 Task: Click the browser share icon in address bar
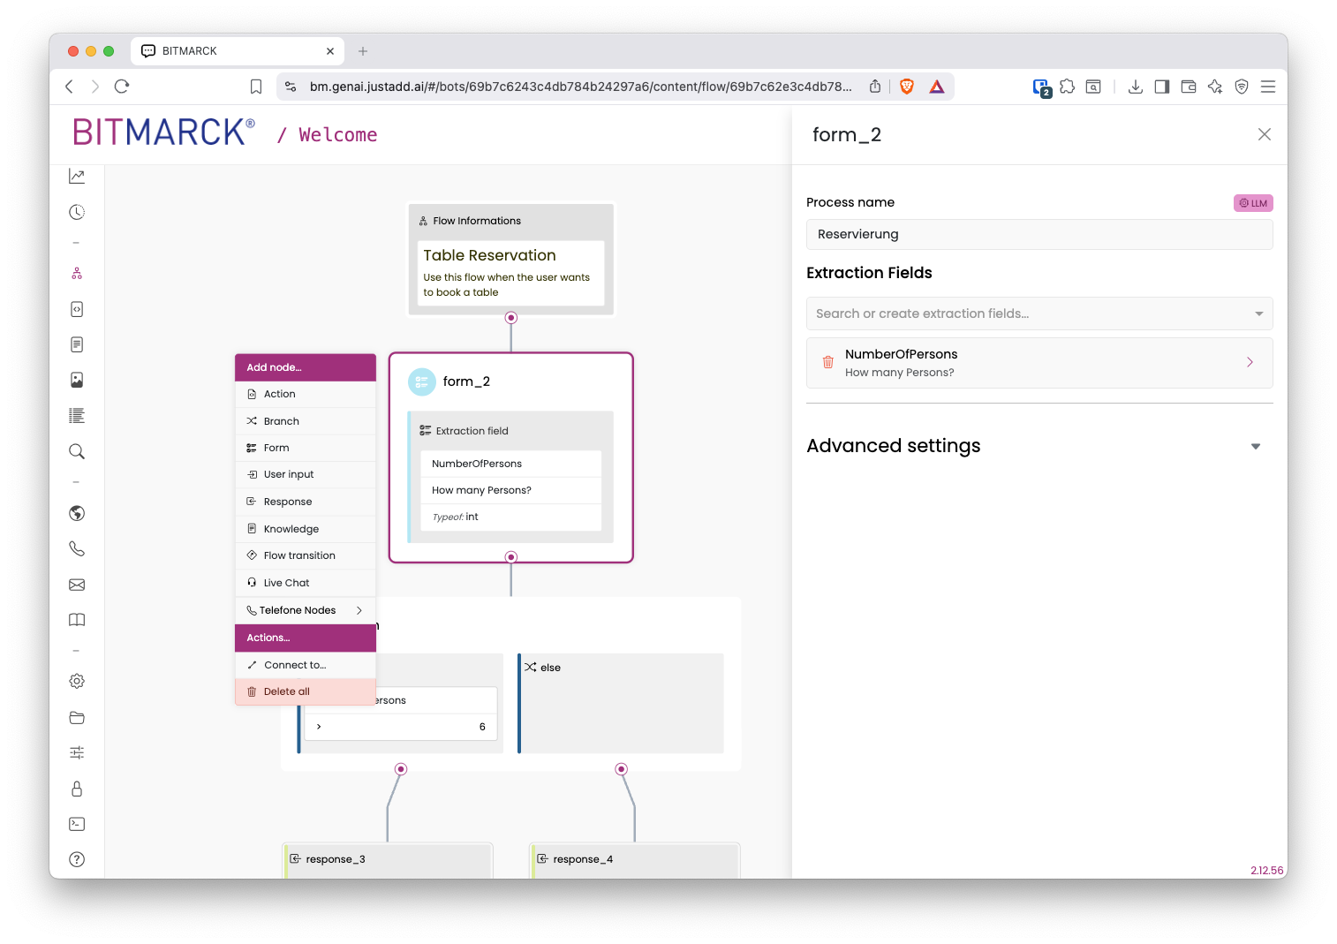click(875, 87)
